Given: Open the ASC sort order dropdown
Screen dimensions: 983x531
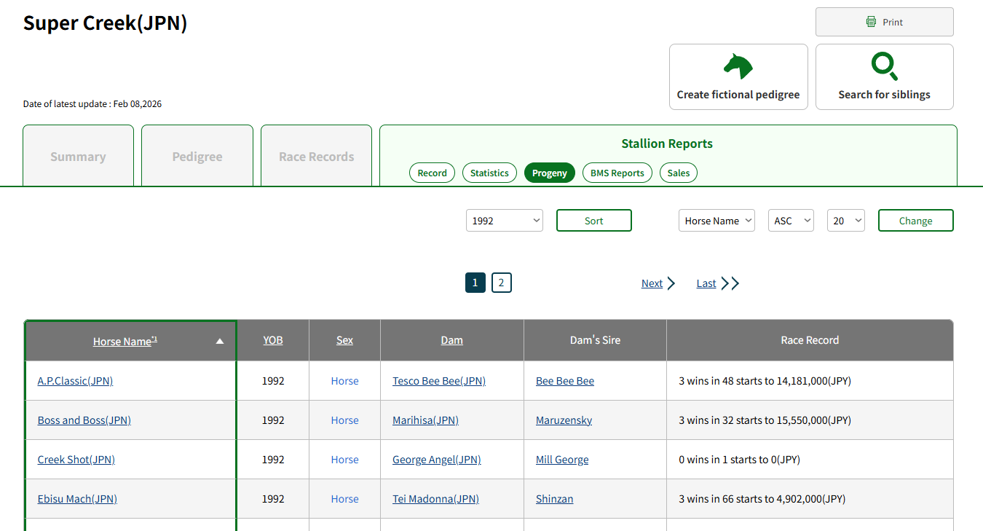Looking at the screenshot, I should pos(791,221).
